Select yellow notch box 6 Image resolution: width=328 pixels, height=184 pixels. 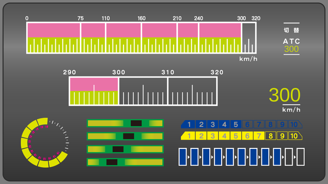pos(247,136)
